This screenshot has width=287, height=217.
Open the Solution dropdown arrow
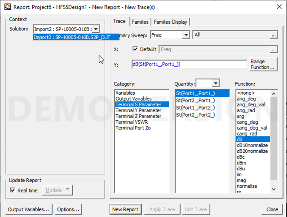coord(96,29)
